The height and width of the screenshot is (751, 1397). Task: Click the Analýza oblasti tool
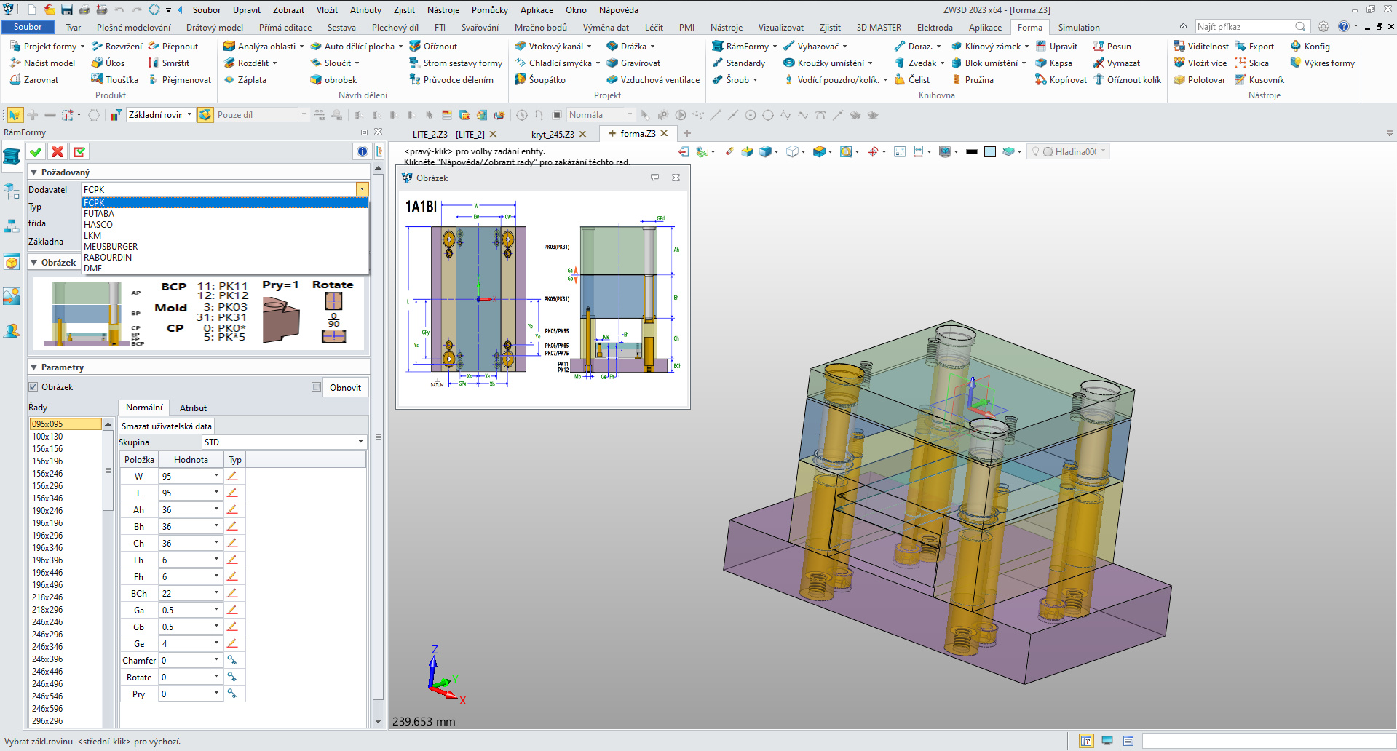[266, 47]
